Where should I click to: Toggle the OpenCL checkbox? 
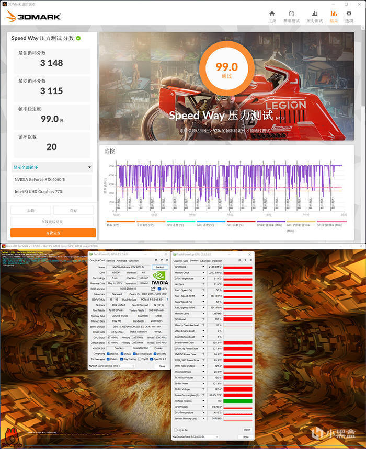click(x=108, y=354)
